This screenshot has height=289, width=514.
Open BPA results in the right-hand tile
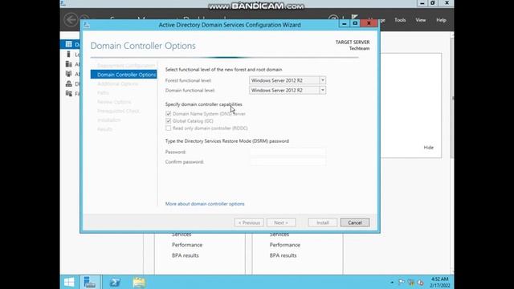[x=283, y=255]
